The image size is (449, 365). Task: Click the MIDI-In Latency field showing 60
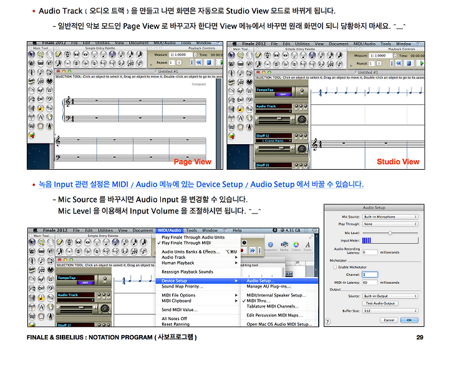370,283
